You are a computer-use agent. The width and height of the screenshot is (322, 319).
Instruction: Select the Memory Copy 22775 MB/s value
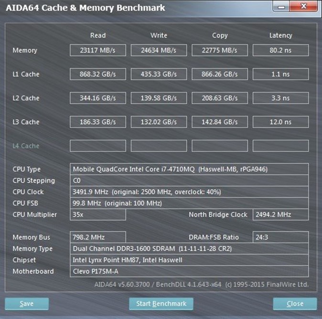220,50
